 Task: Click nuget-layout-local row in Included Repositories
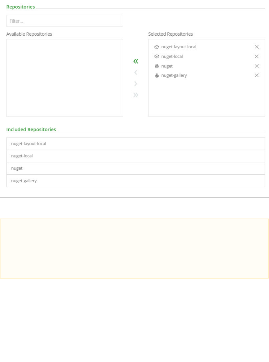pos(135,144)
